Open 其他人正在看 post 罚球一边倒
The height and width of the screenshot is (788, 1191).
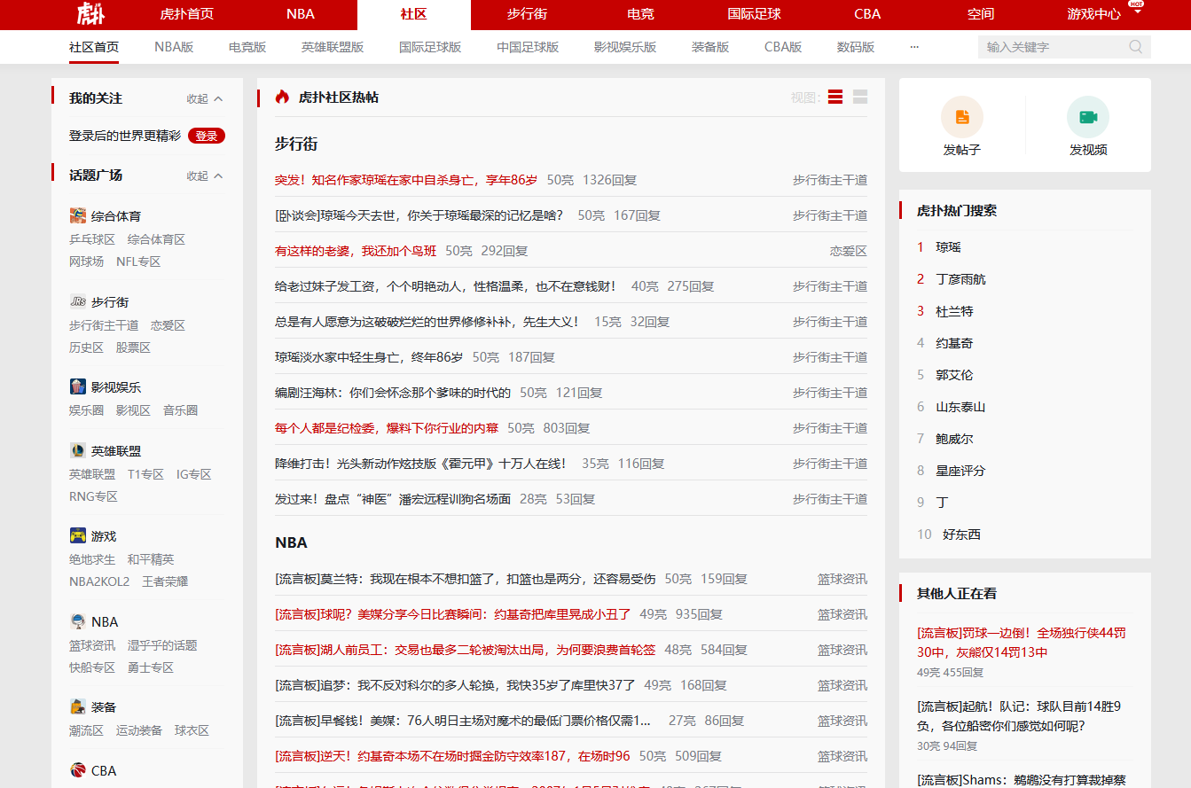point(1022,643)
